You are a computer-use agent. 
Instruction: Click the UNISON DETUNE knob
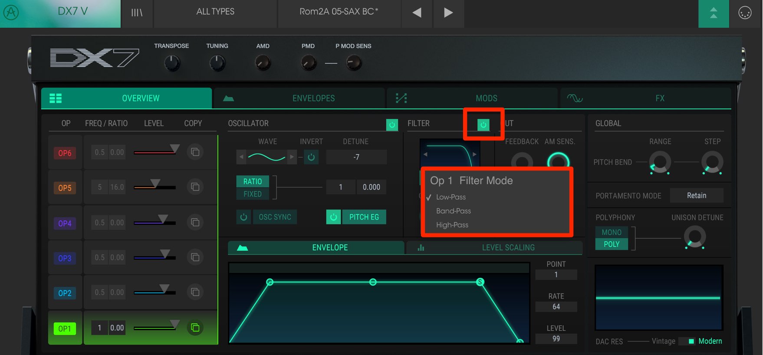pos(695,238)
